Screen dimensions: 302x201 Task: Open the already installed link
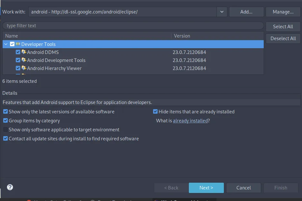tap(190, 121)
